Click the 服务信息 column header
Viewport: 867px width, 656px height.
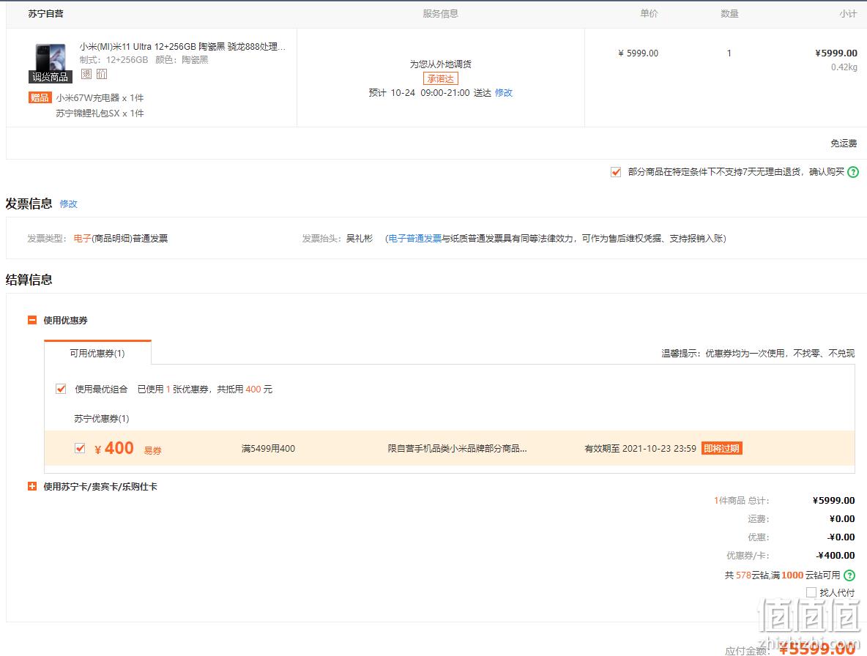[441, 14]
